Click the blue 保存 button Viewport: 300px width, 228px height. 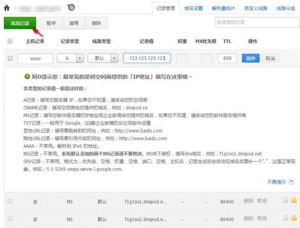tap(251, 59)
